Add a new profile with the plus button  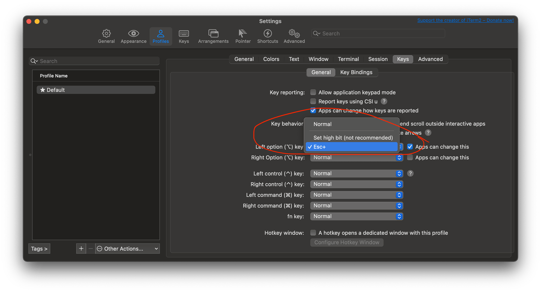pyautogui.click(x=81, y=248)
